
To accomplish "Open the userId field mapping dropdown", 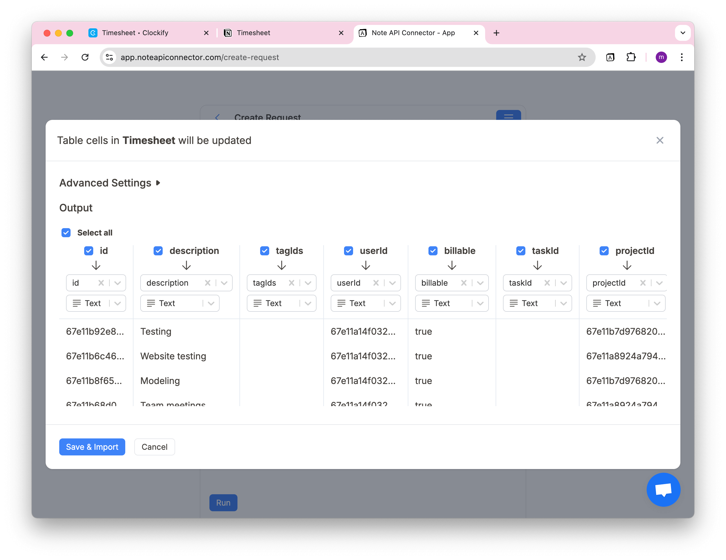I will click(392, 283).
